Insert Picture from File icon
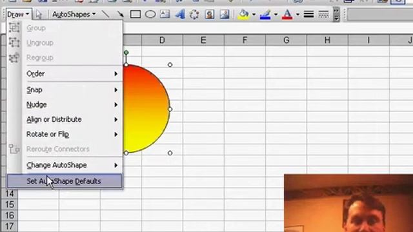The image size is (413, 232). 225,14
